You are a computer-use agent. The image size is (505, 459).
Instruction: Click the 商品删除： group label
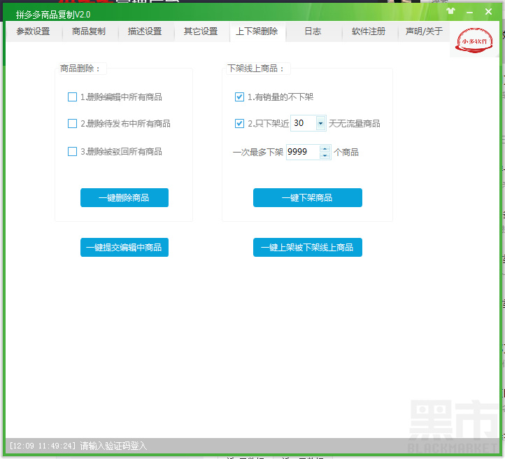pos(80,69)
